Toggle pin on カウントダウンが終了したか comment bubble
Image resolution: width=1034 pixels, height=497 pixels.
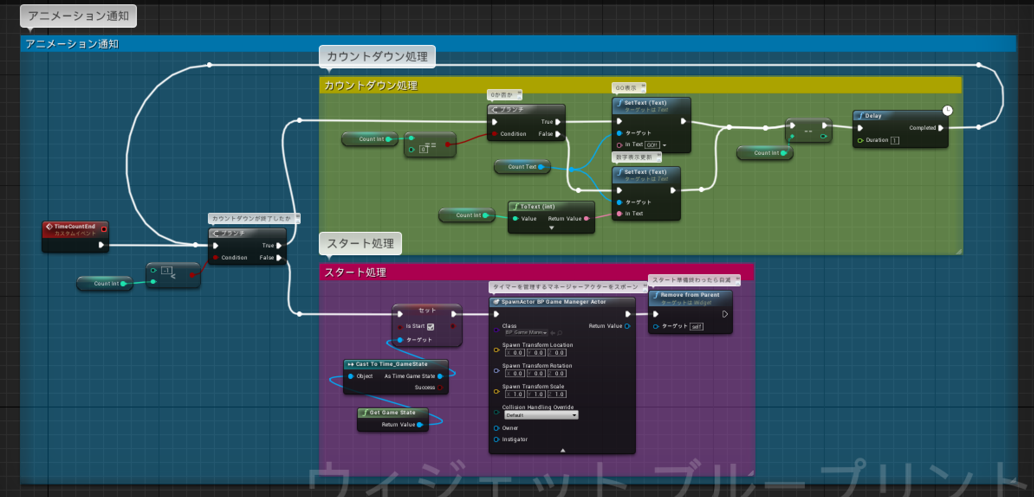pos(298,217)
